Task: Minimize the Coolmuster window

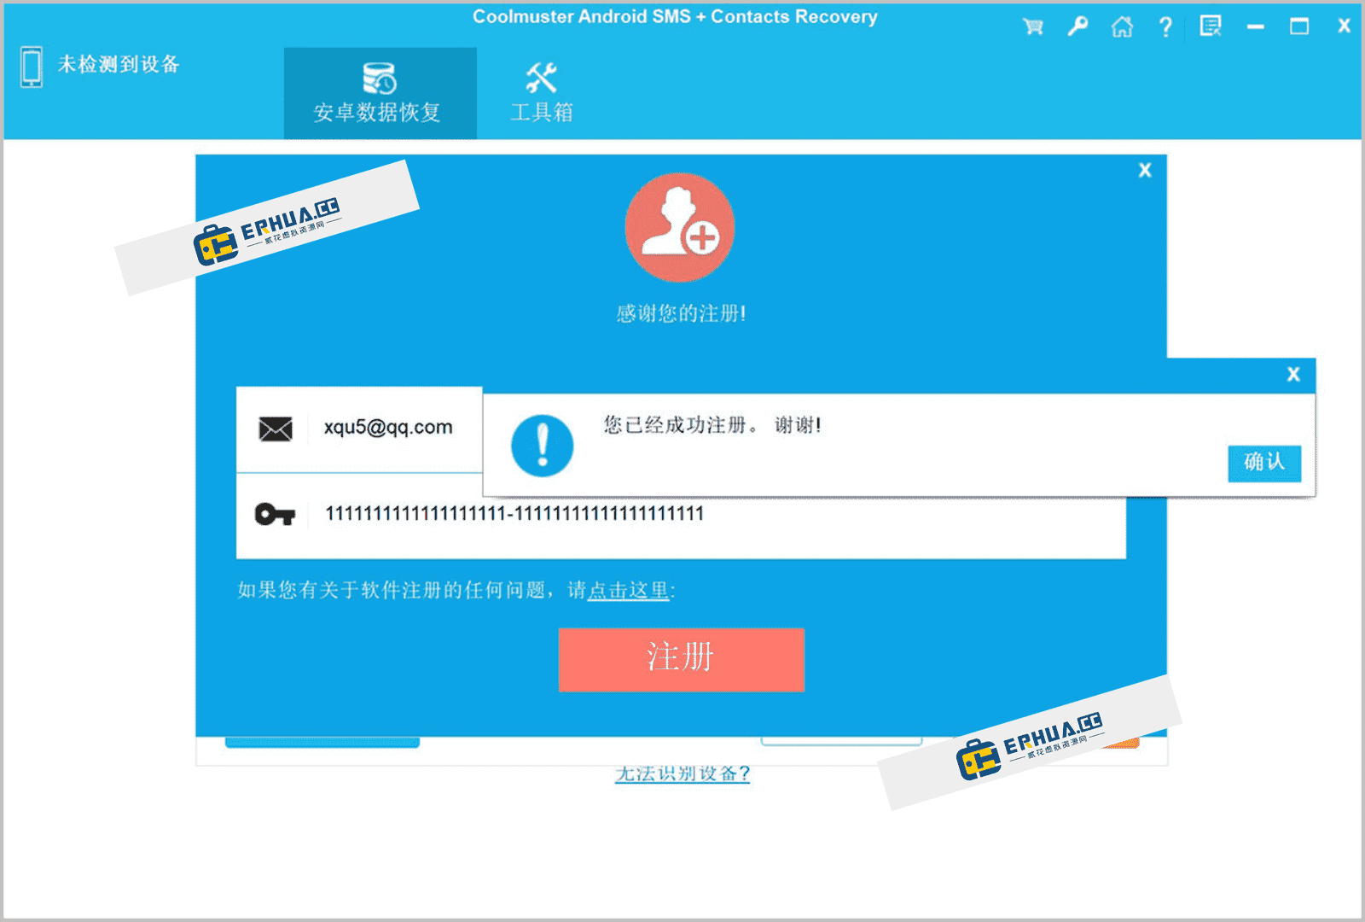Action: (1255, 27)
